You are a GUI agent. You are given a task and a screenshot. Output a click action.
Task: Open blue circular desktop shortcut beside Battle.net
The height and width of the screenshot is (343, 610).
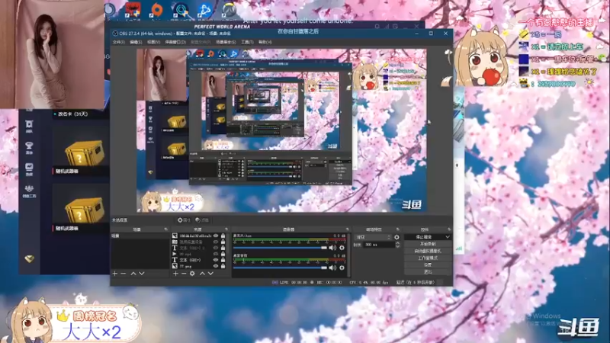click(181, 10)
